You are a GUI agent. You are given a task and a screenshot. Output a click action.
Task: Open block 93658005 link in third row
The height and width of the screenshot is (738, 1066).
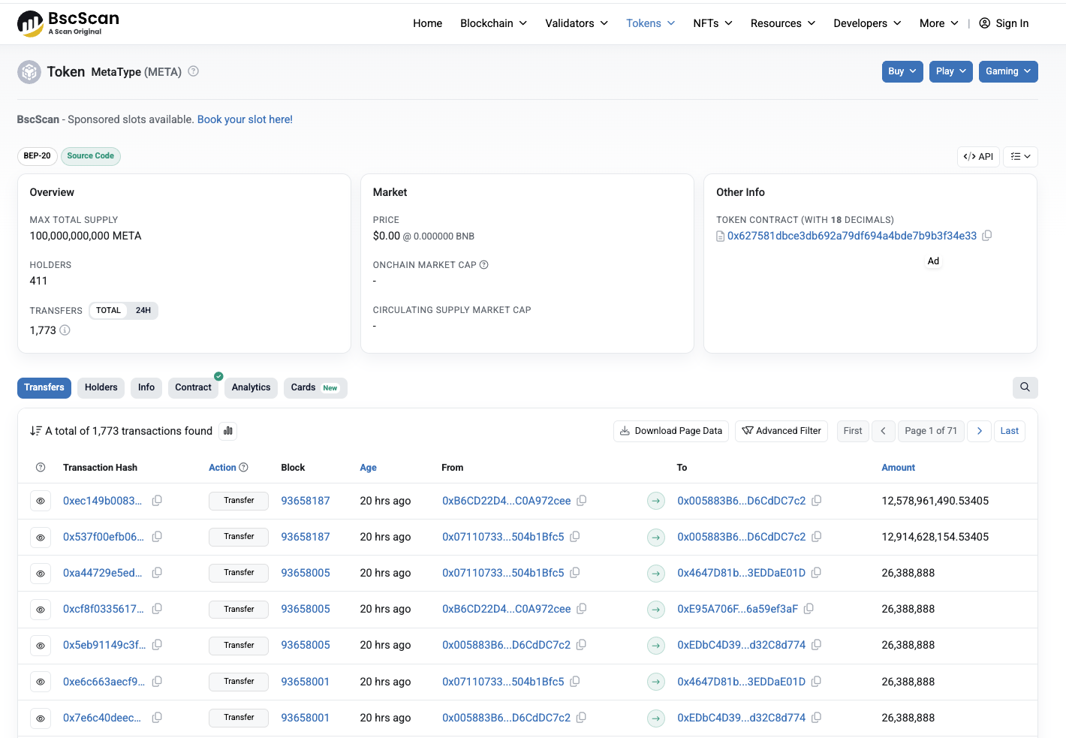point(306,573)
